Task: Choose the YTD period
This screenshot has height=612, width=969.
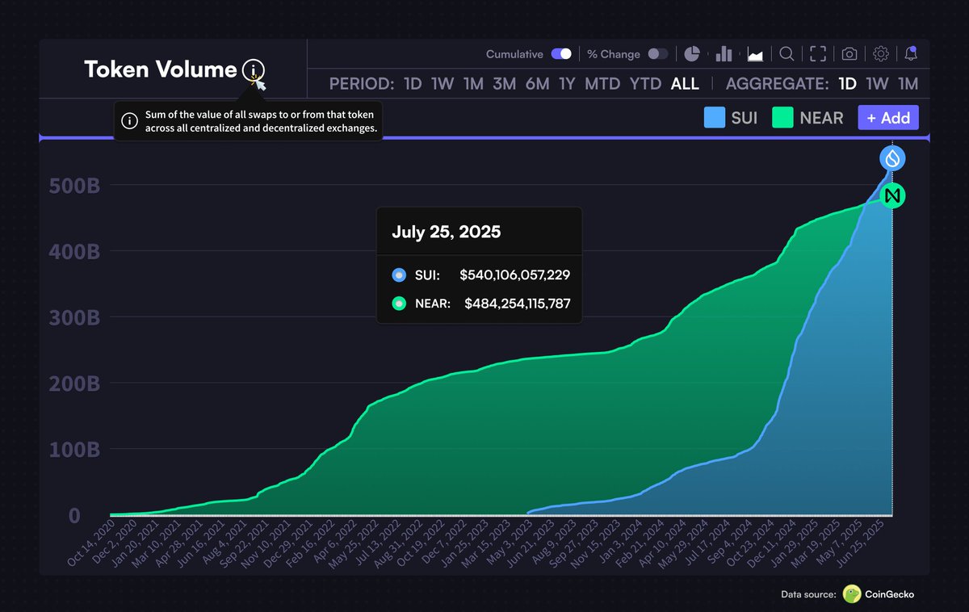Action: tap(645, 84)
